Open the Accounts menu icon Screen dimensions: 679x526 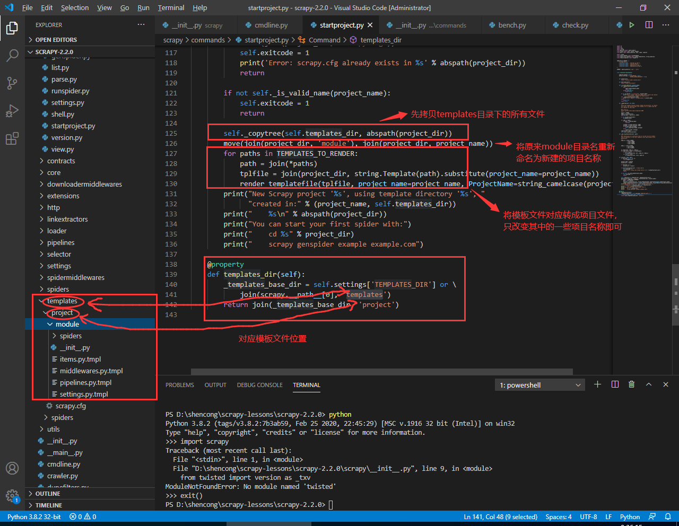12,468
